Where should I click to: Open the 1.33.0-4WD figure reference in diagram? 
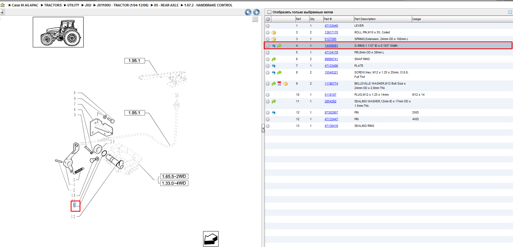174,183
